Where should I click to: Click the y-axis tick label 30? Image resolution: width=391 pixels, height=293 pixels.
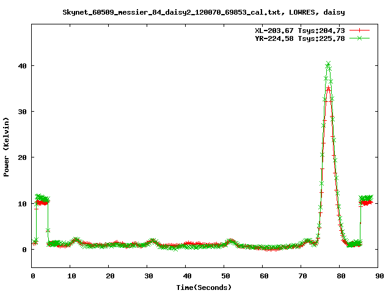pos(23,112)
